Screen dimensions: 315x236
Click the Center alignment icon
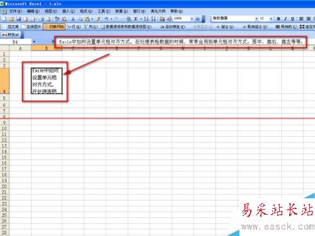click(x=309, y=19)
